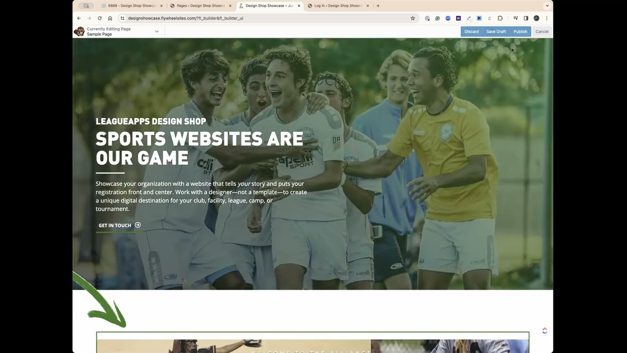This screenshot has width=627, height=353.
Task: Click the Discard button
Action: 472,31
